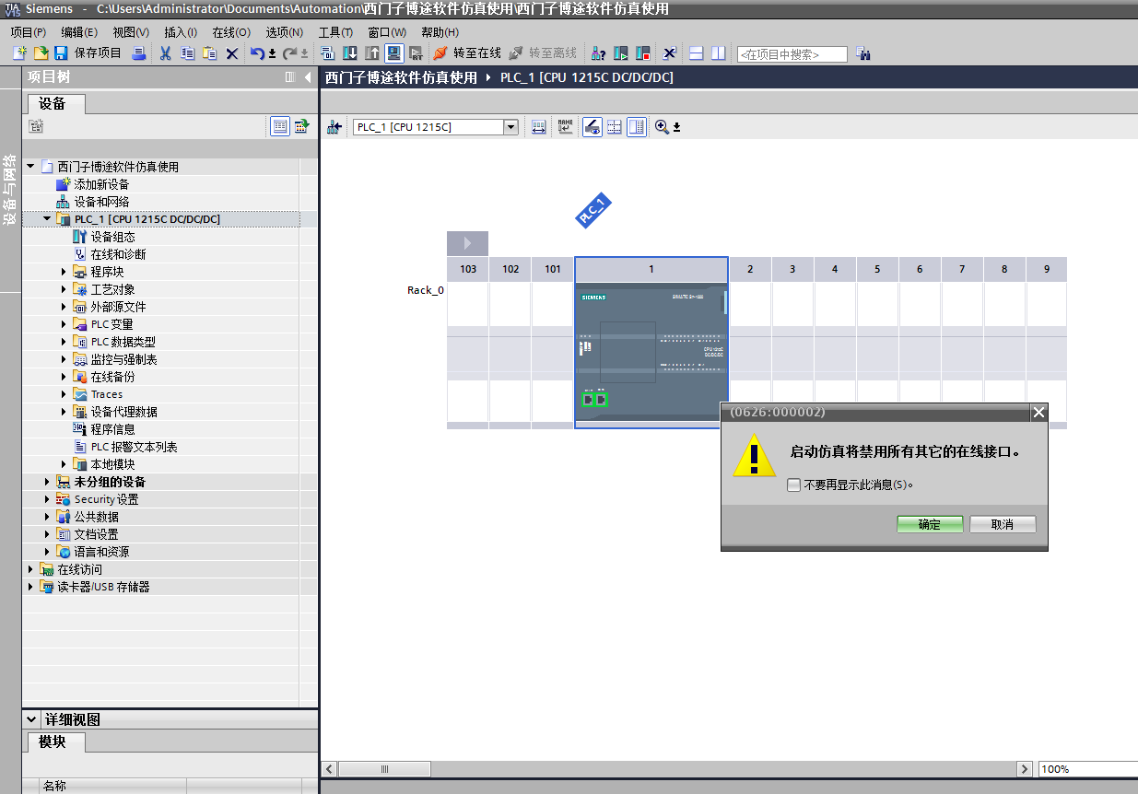Image resolution: width=1138 pixels, height=794 pixels.
Task: Click split editor horizontally icon
Action: coord(697,54)
